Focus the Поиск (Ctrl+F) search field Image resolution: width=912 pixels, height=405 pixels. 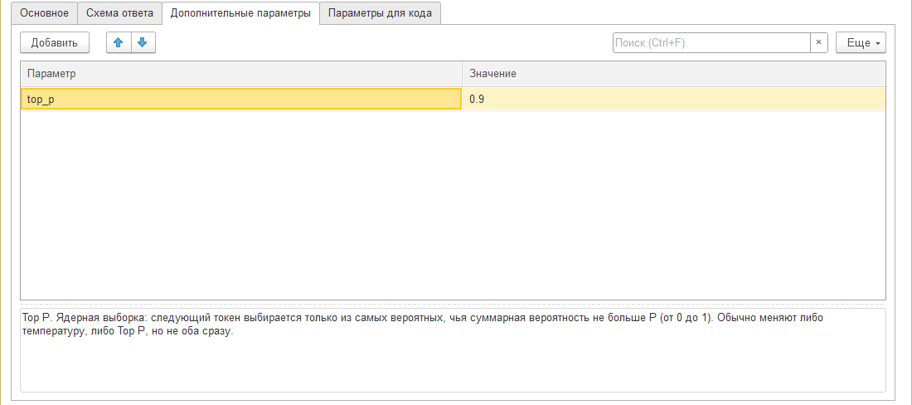coord(711,43)
